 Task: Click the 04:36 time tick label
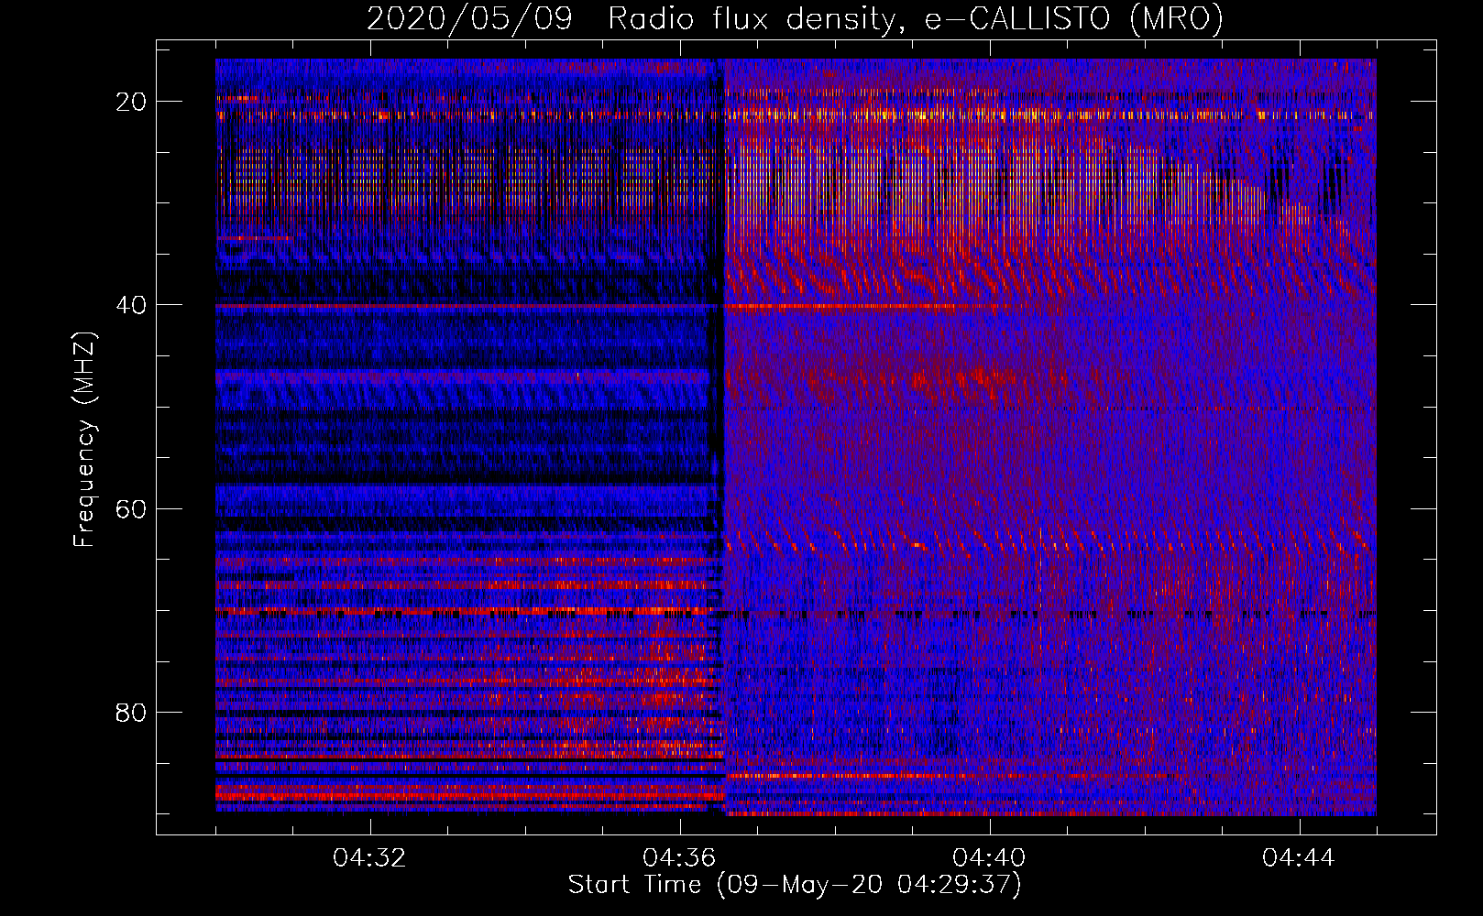(679, 858)
